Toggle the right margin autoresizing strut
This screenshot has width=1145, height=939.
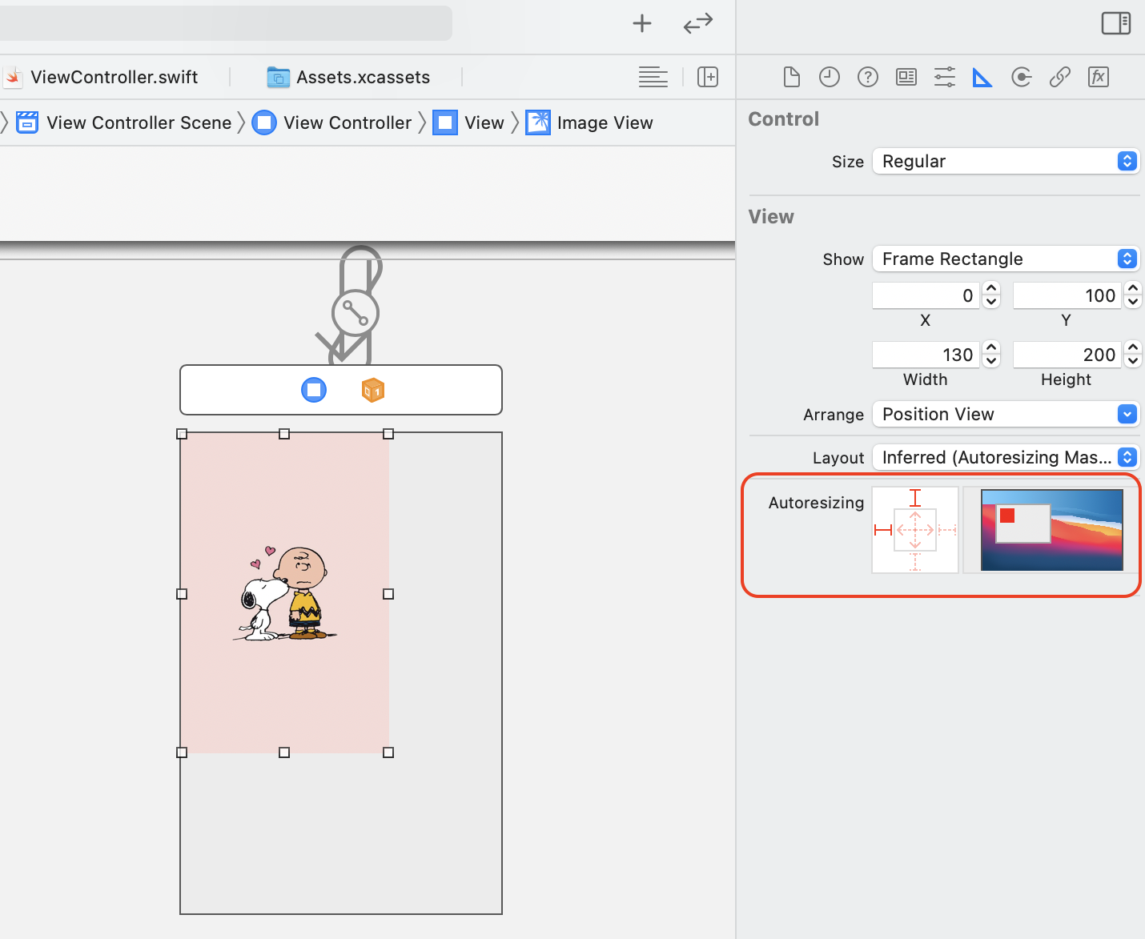point(947,530)
